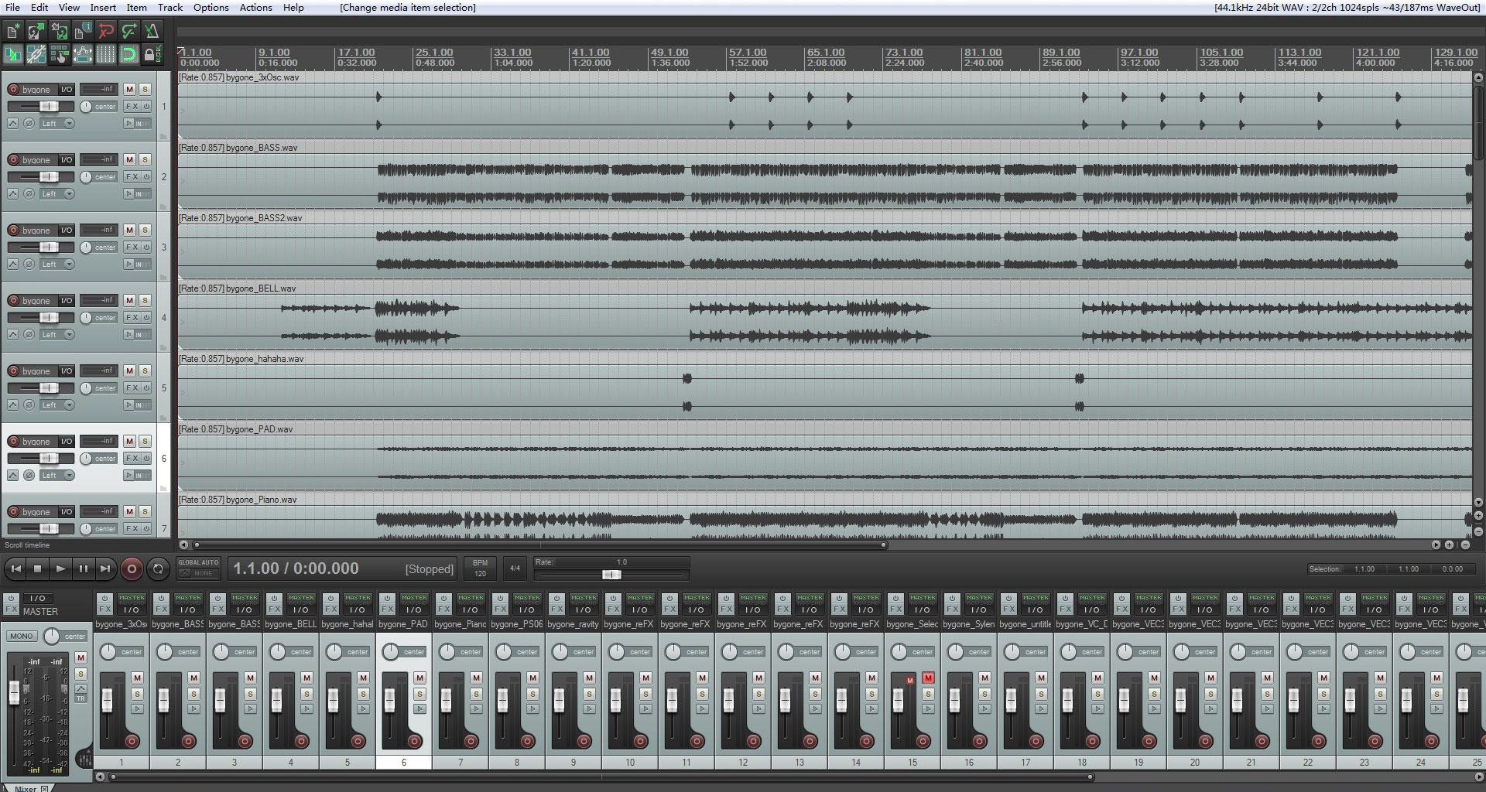The image size is (1486, 792).
Task: Open I/O routing for track 2
Action: (67, 160)
